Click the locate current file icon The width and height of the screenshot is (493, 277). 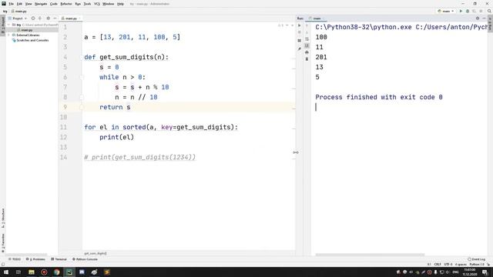(x=33, y=18)
